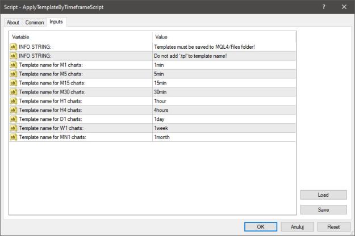Save the current input set
Viewport: 355px width, 236px height.
(x=323, y=210)
